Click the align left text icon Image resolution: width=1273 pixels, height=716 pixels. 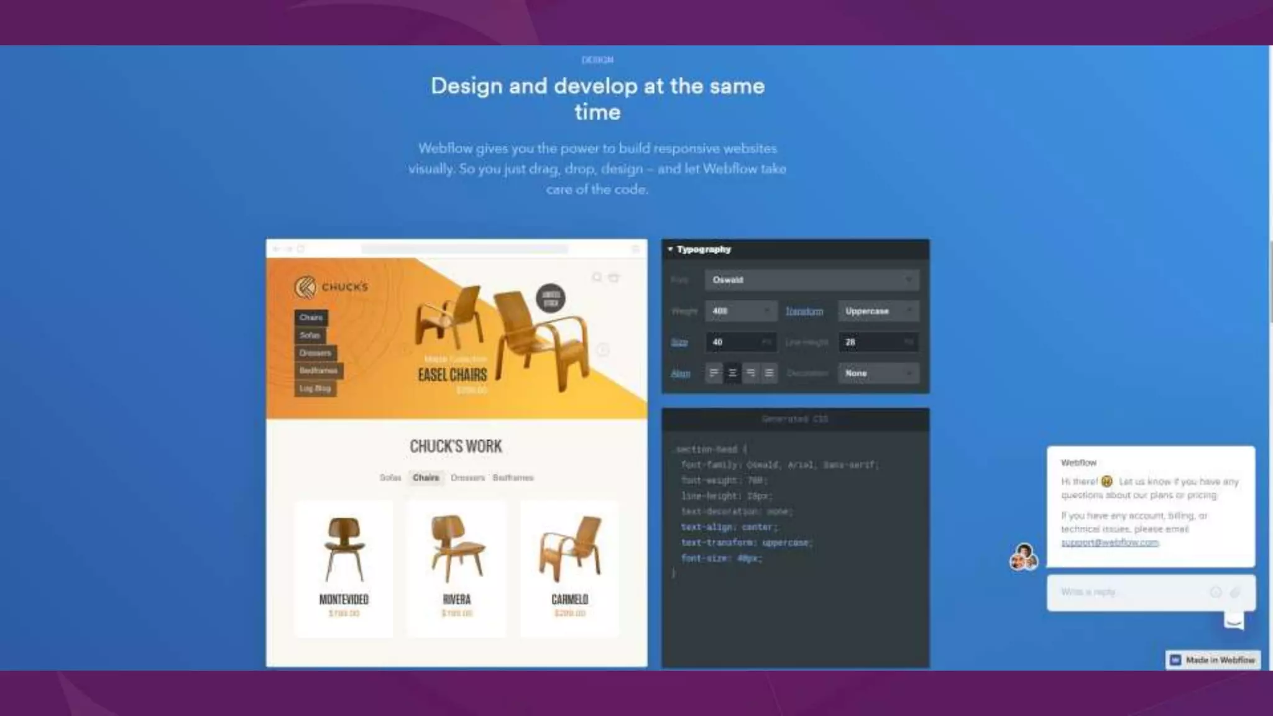point(714,373)
